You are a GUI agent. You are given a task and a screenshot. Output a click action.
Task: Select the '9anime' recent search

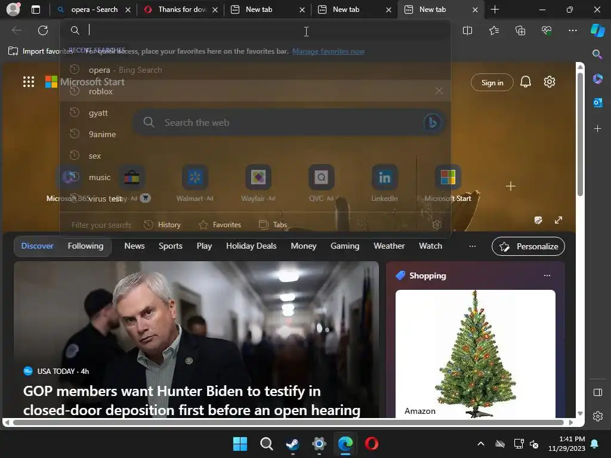(x=255, y=134)
